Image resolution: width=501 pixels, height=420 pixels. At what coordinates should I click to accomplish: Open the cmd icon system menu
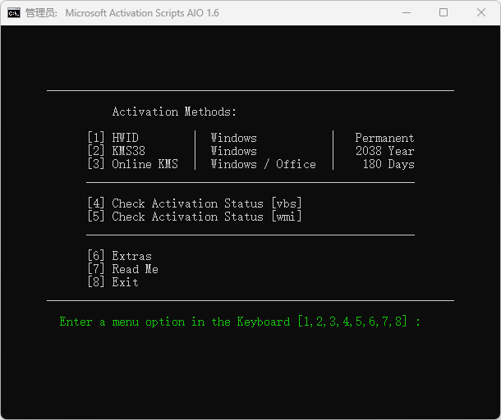[x=14, y=13]
